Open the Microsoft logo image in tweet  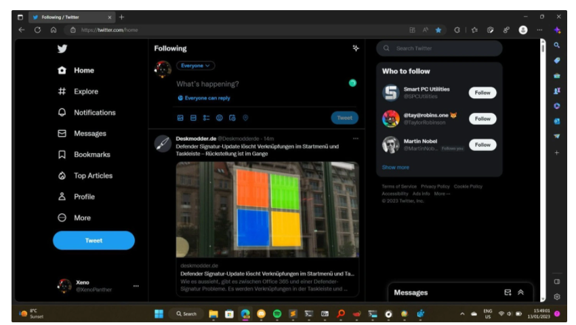coord(268,209)
